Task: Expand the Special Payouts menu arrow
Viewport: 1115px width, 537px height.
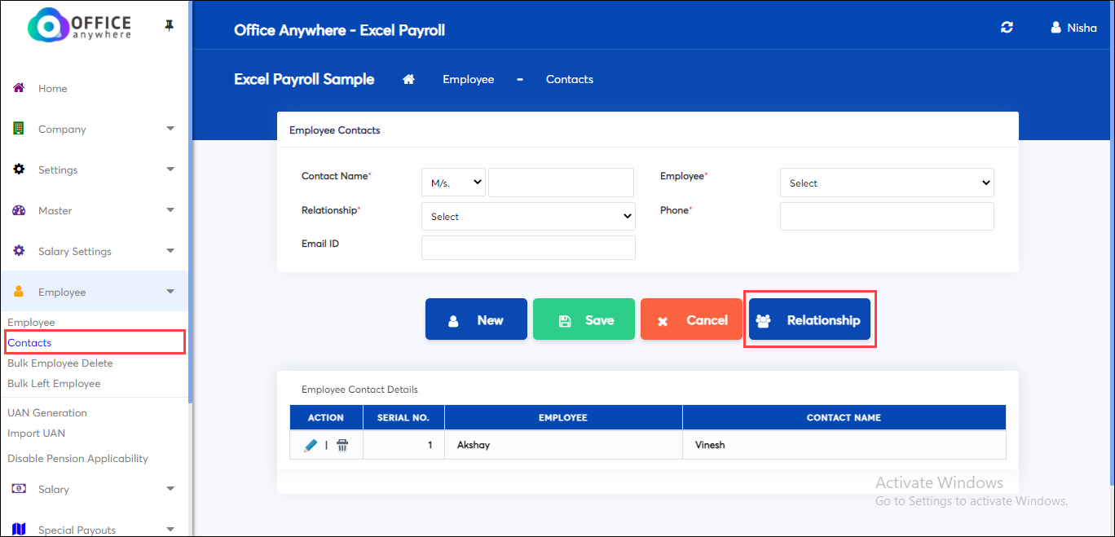Action: (x=170, y=530)
